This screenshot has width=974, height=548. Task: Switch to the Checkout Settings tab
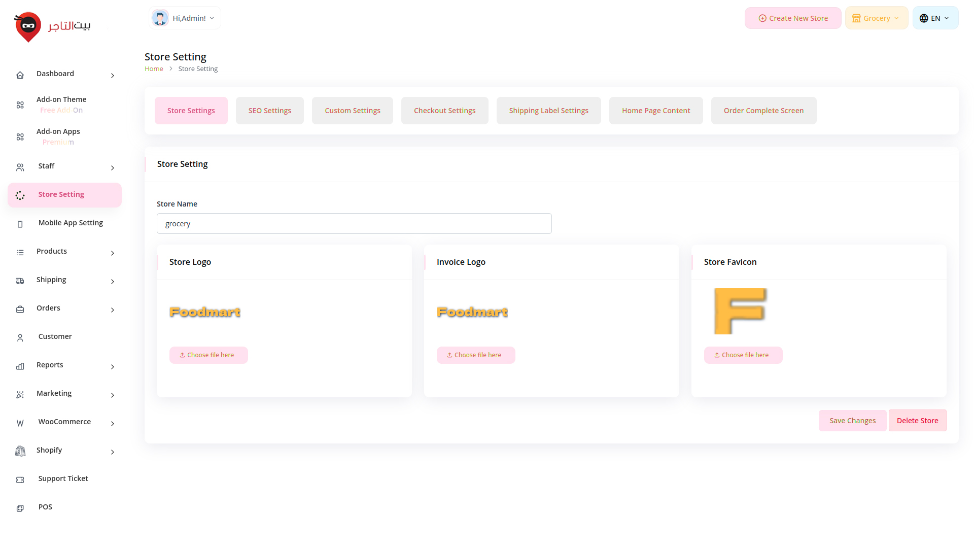444,111
